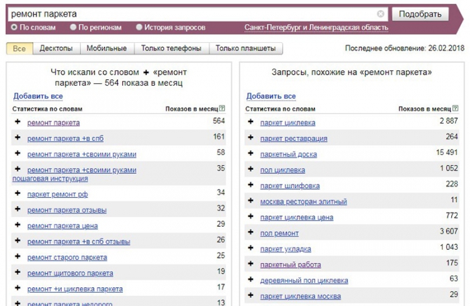Switch to the 'Все' devices tab
This screenshot has height=306, width=470.
pyautogui.click(x=19, y=48)
